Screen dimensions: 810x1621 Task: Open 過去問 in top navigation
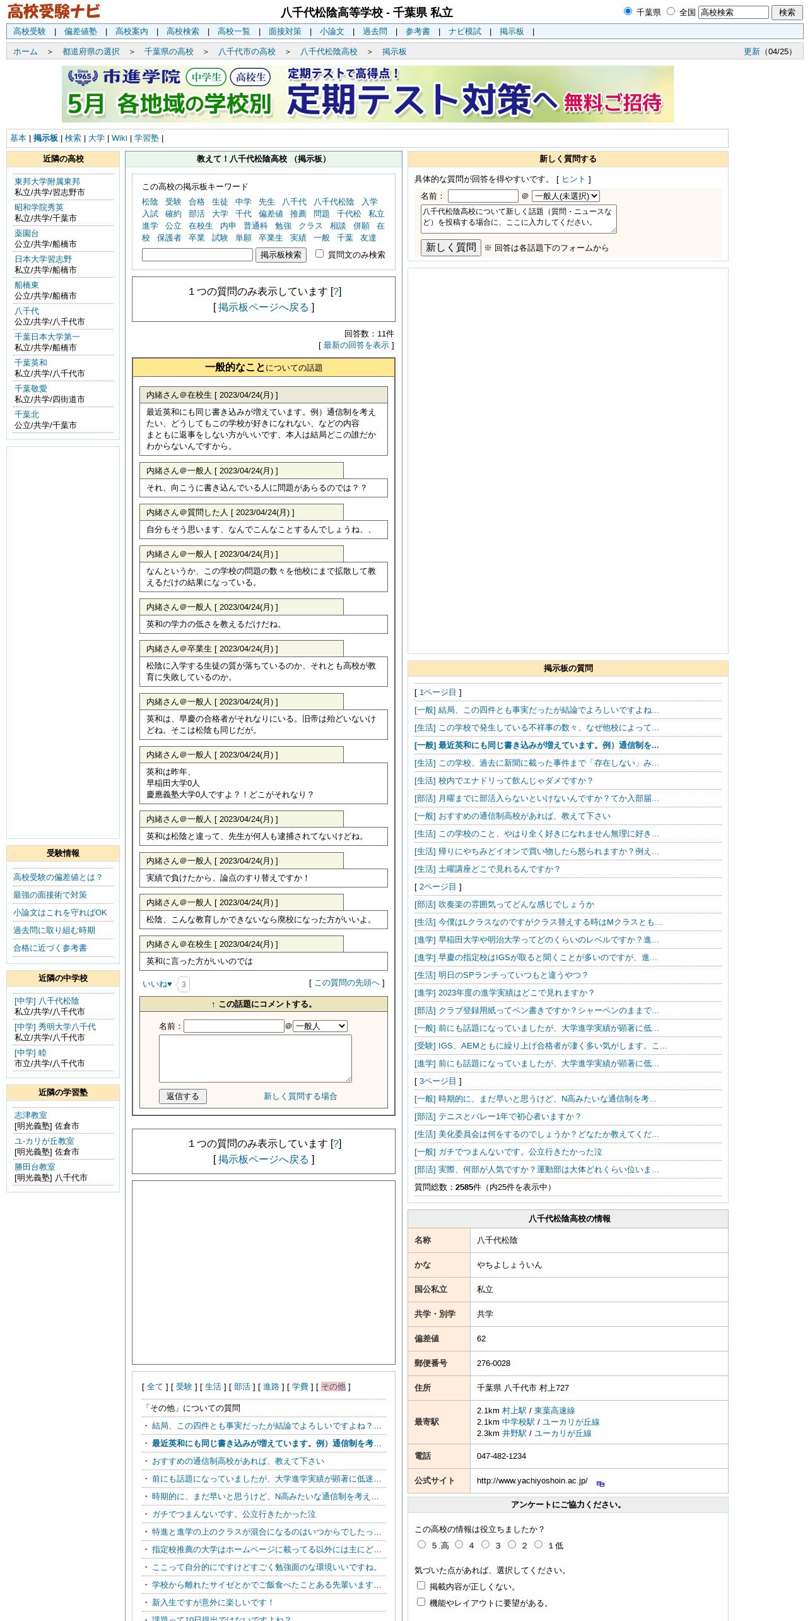375,32
